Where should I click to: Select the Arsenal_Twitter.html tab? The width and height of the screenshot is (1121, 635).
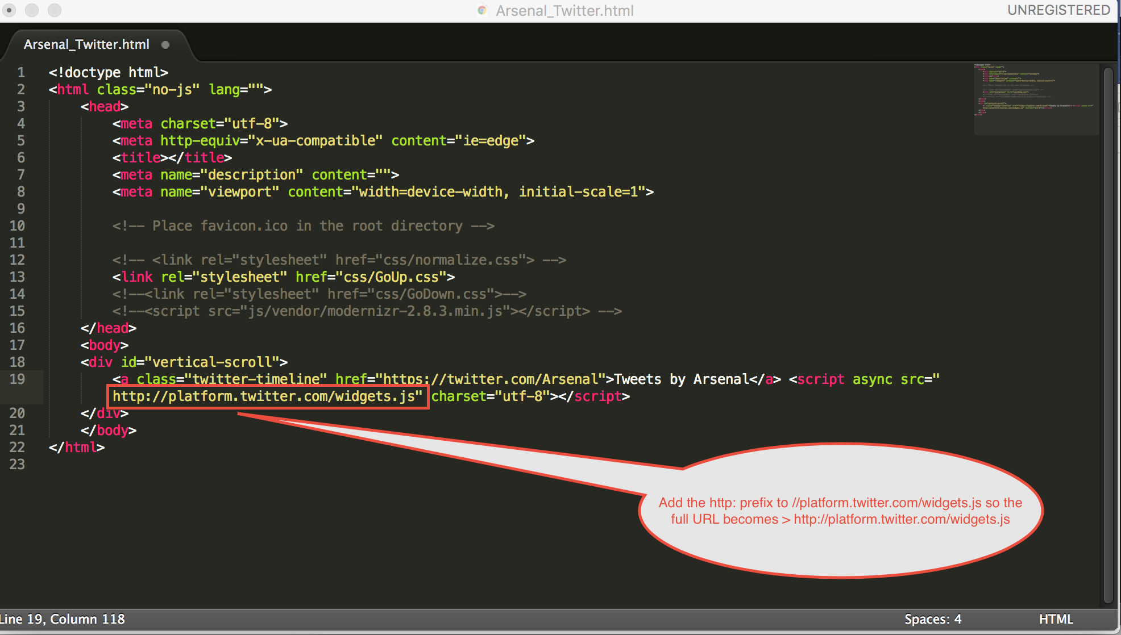tap(86, 44)
